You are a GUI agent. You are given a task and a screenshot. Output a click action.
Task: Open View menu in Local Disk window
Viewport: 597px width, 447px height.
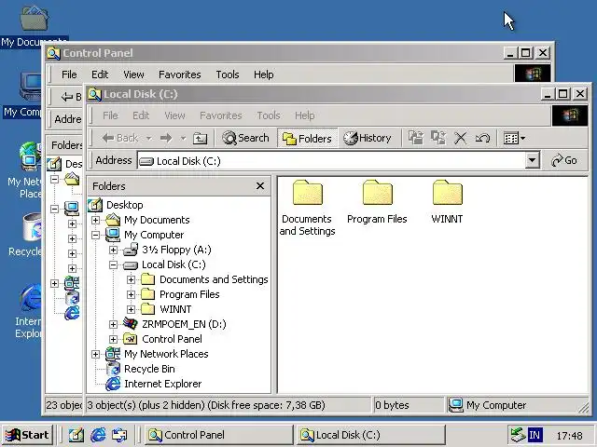174,115
